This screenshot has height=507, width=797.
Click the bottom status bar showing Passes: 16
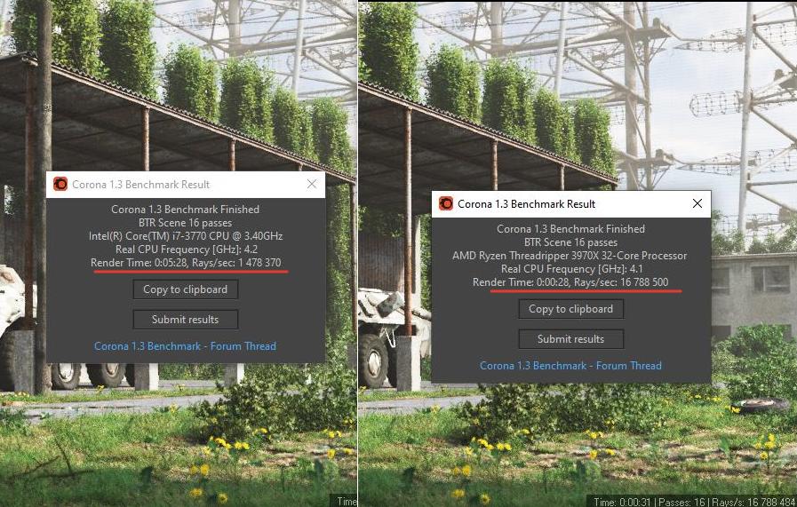(691, 502)
